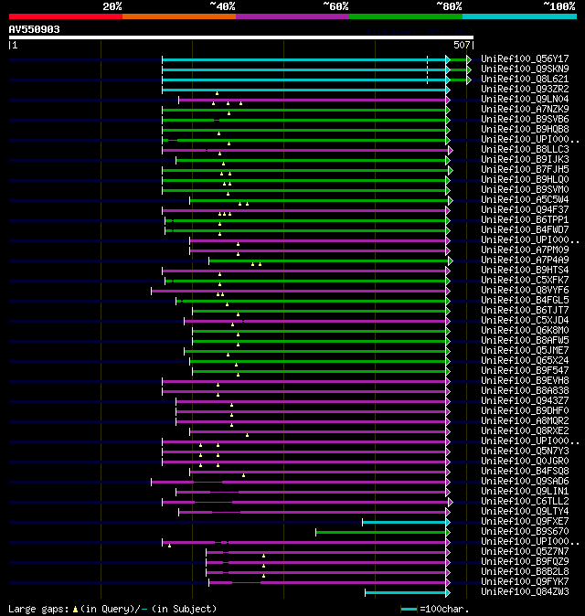The height and width of the screenshot is (616, 585).
Task: Select the UniRef100_Q84ZW3 label
Action: point(525,592)
